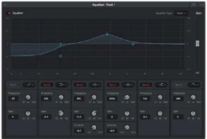
Task: Open the three-dot options menu
Action: (x=202, y=5)
